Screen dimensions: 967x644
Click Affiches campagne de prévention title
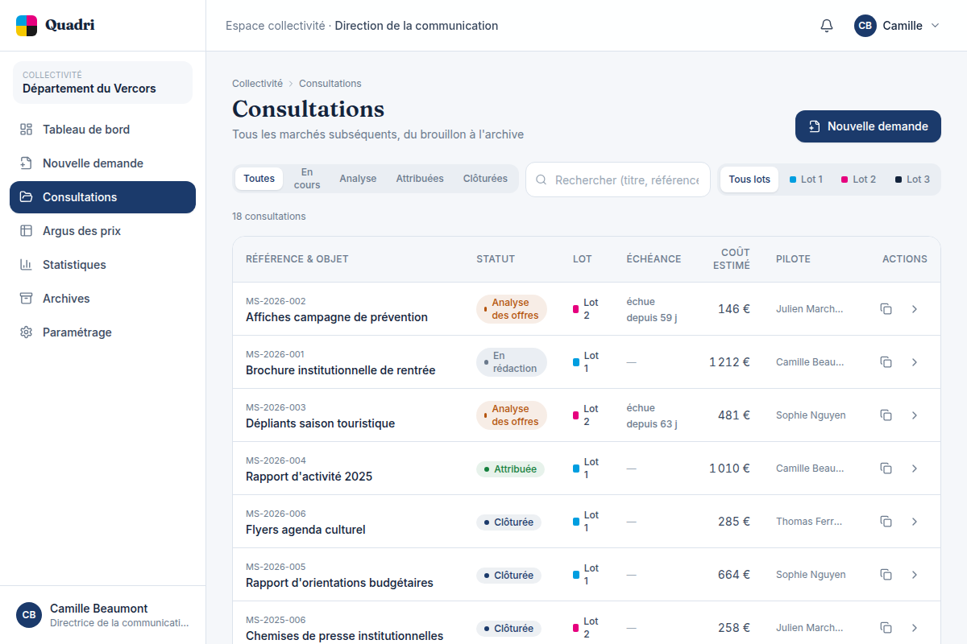(x=337, y=317)
